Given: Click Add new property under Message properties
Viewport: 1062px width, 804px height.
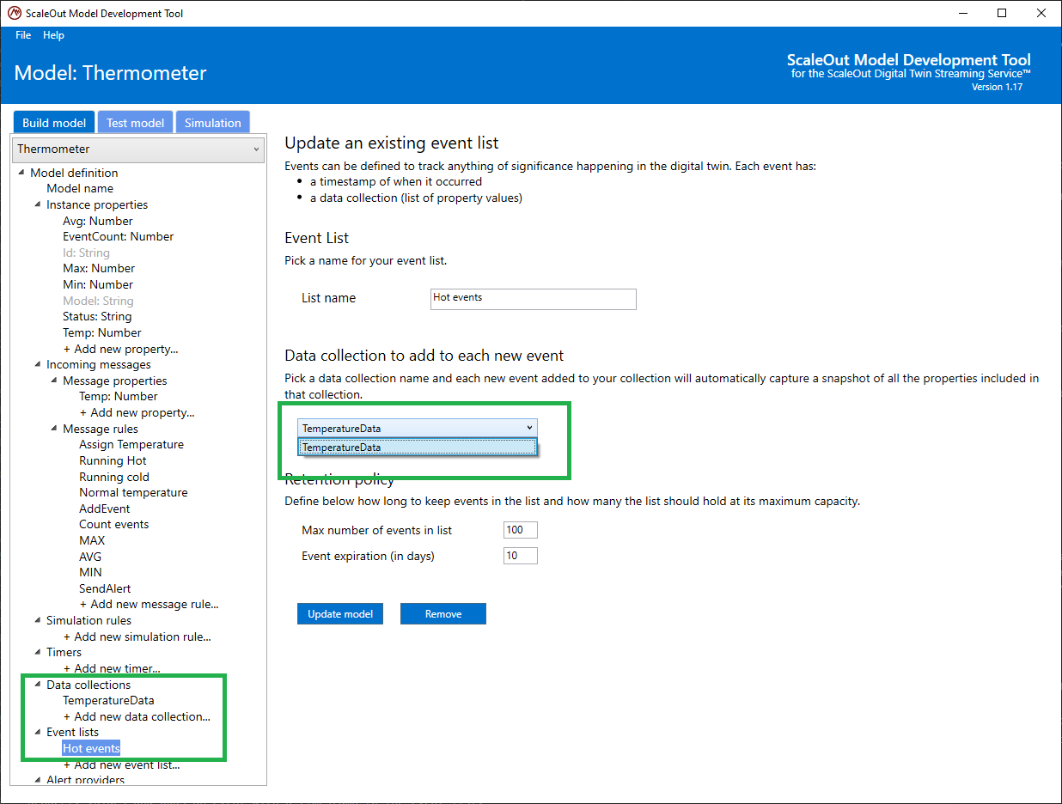Looking at the screenshot, I should pos(137,412).
